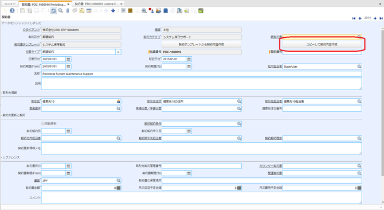Close the PDC-1000016 Periodica... tab

68,5
